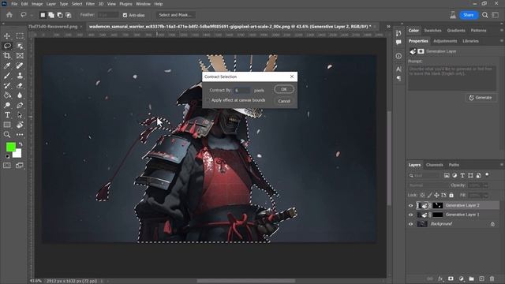Click the blue Share button

pos(468,15)
